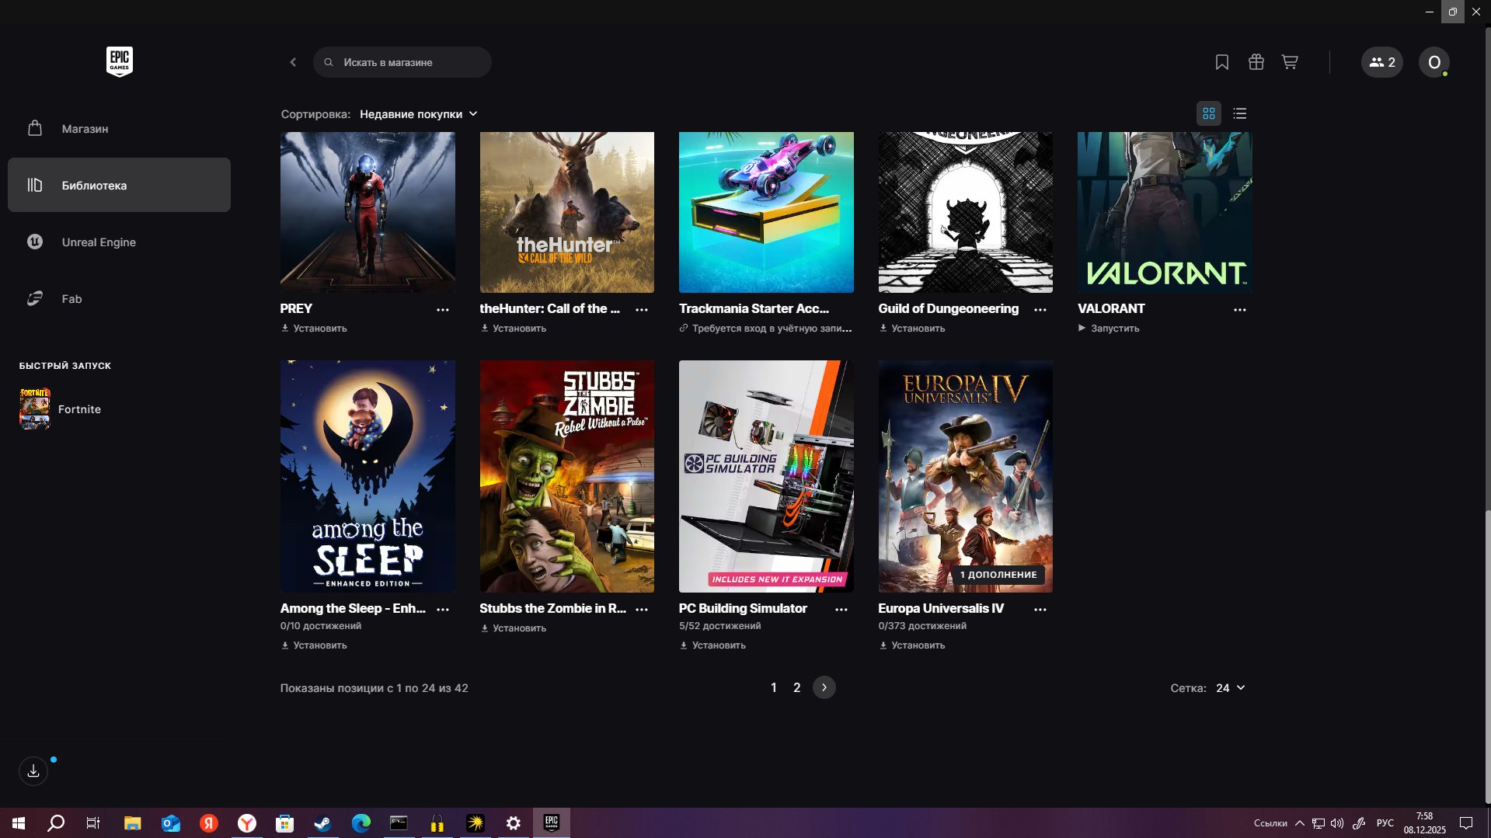The height and width of the screenshot is (838, 1491).
Task: Open the wishlist bookmark icon
Action: [x=1221, y=62]
